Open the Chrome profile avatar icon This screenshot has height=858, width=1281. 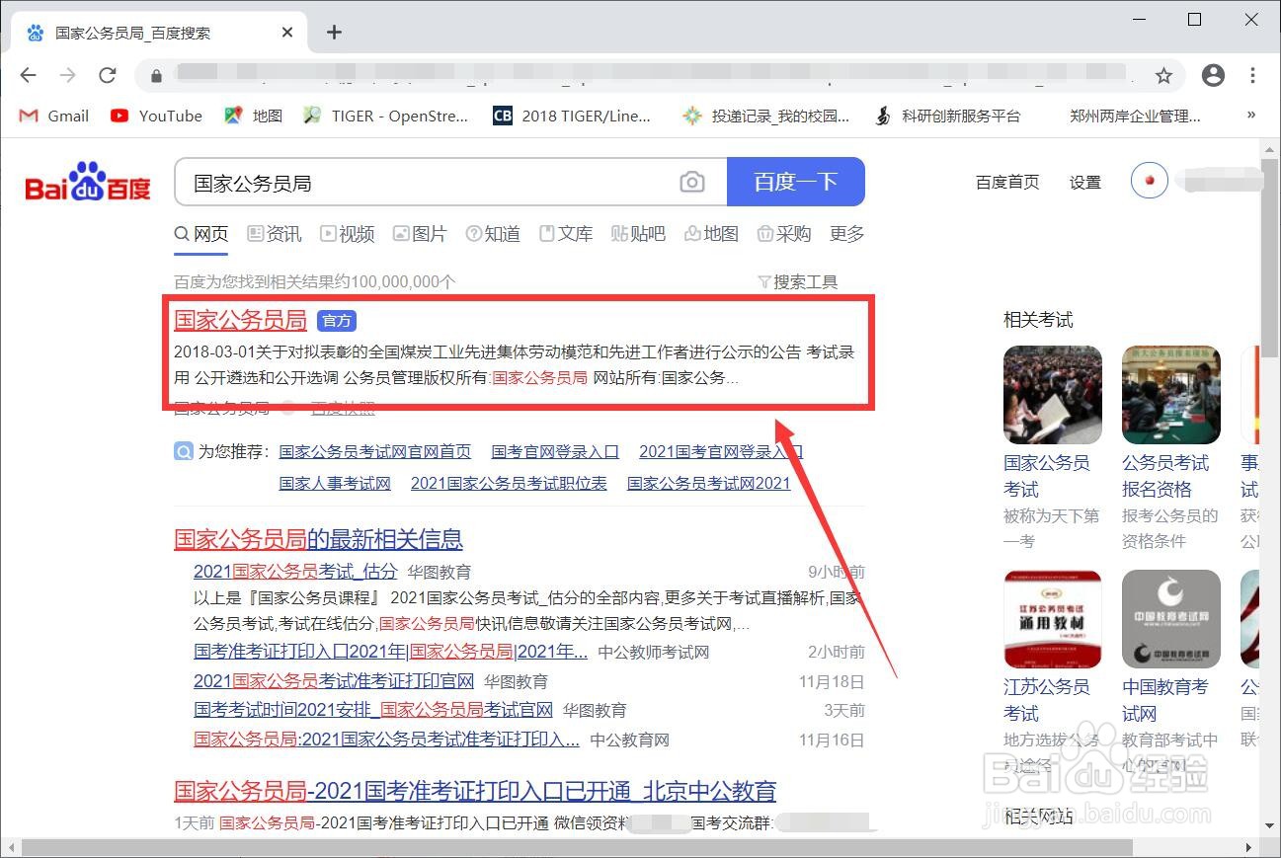pyautogui.click(x=1213, y=75)
